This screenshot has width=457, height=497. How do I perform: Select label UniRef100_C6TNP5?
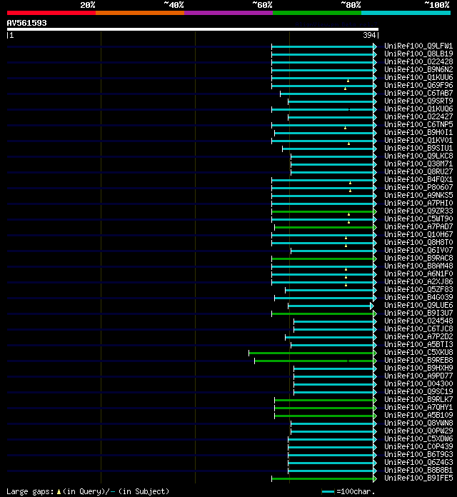coord(418,125)
